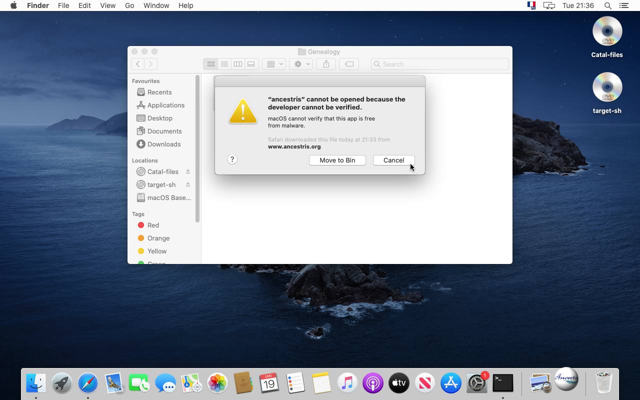Click the Finder search field
The image size is (640, 400).
tap(440, 64)
